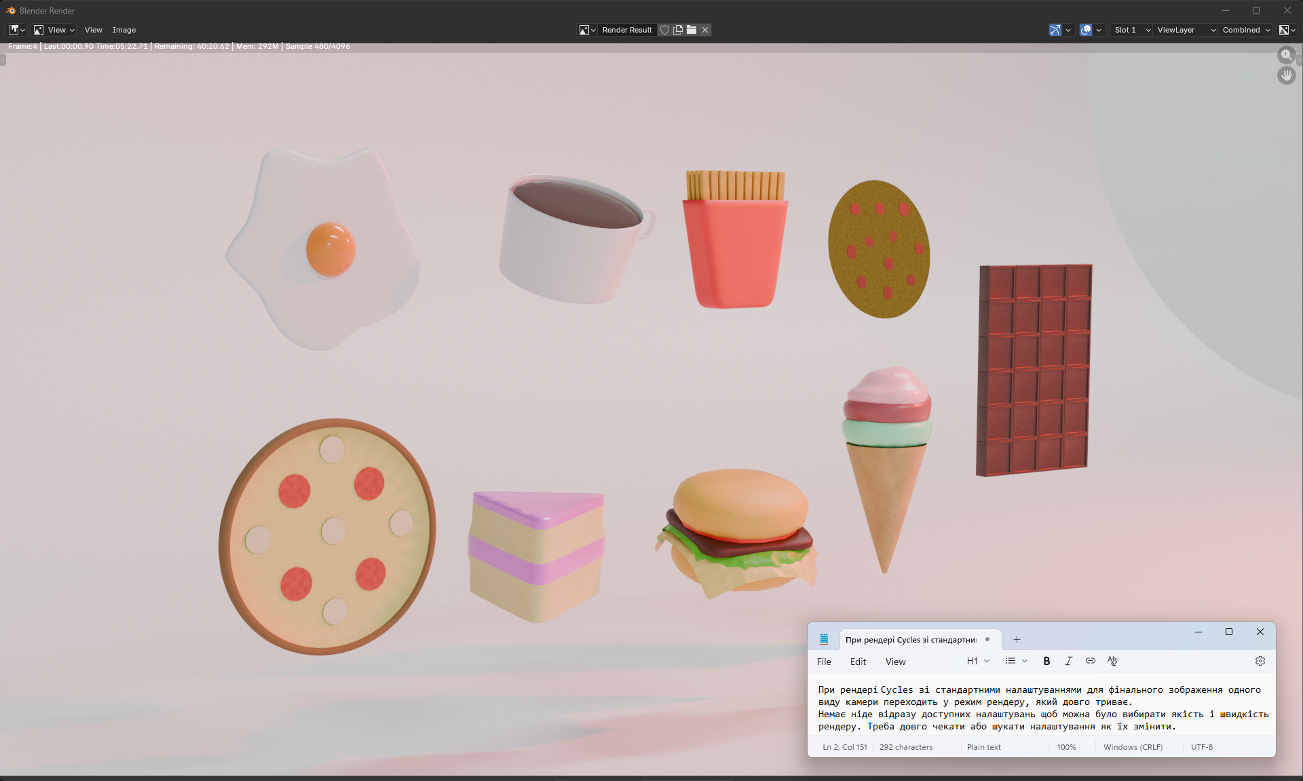1303x781 pixels.
Task: Expand the Combined pass dropdown
Action: [1246, 30]
